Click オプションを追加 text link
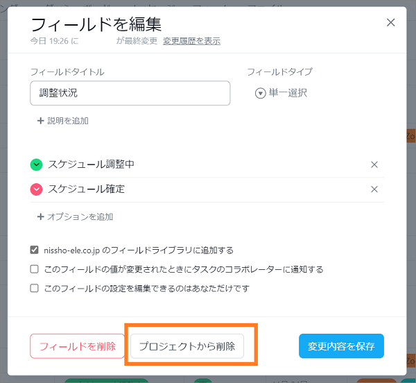The height and width of the screenshot is (383, 416). [x=80, y=216]
